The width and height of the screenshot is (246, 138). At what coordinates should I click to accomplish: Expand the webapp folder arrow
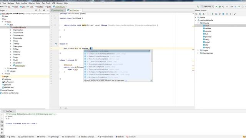pos(5,71)
